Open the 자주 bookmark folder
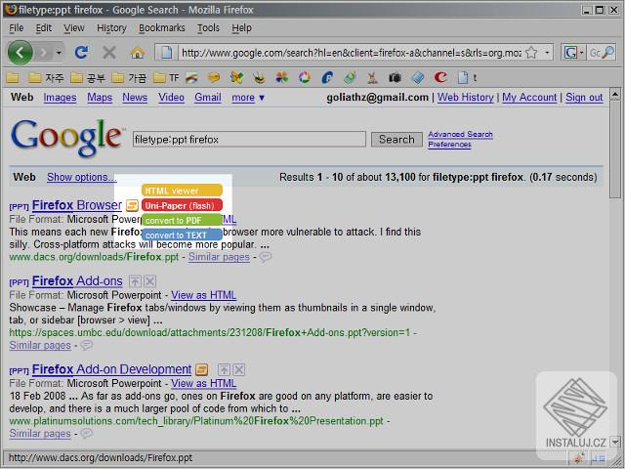 click(46, 78)
